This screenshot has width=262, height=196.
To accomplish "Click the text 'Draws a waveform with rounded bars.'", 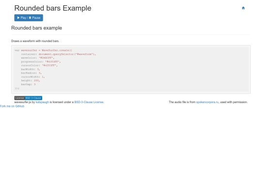I will click(35, 41).
